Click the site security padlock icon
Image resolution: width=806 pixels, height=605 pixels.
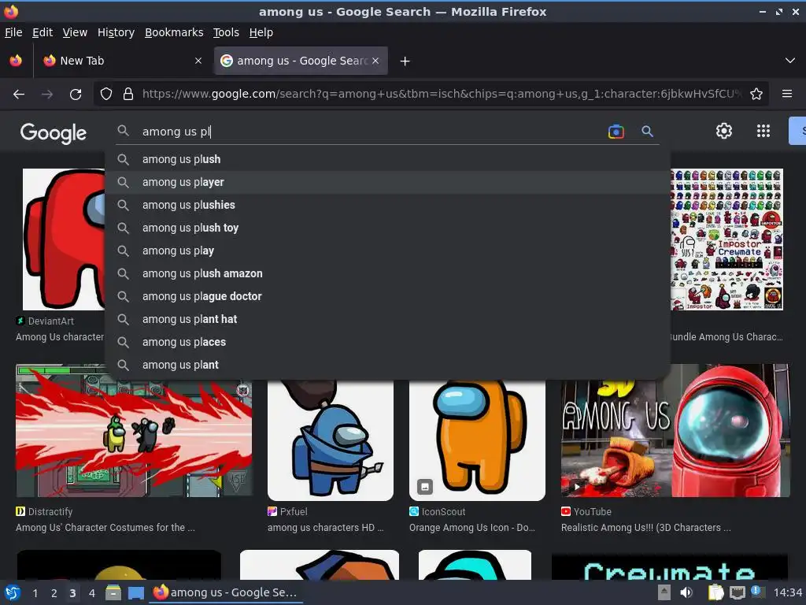coord(128,95)
